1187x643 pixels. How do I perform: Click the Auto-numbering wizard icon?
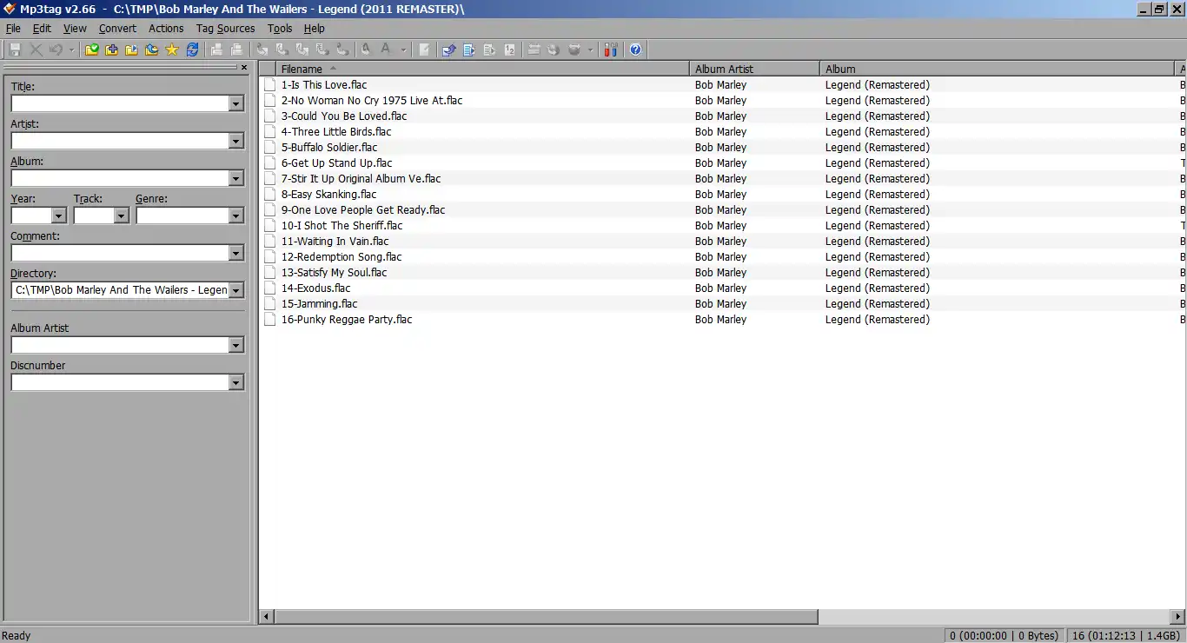coord(509,50)
